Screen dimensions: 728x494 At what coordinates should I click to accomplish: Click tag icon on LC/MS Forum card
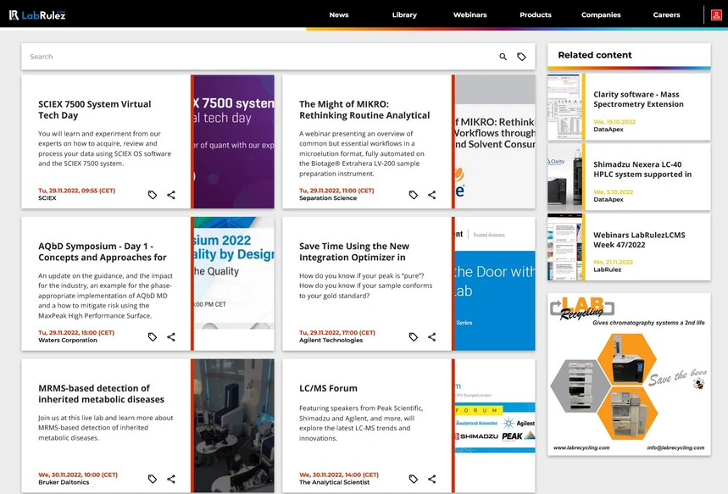pyautogui.click(x=414, y=479)
